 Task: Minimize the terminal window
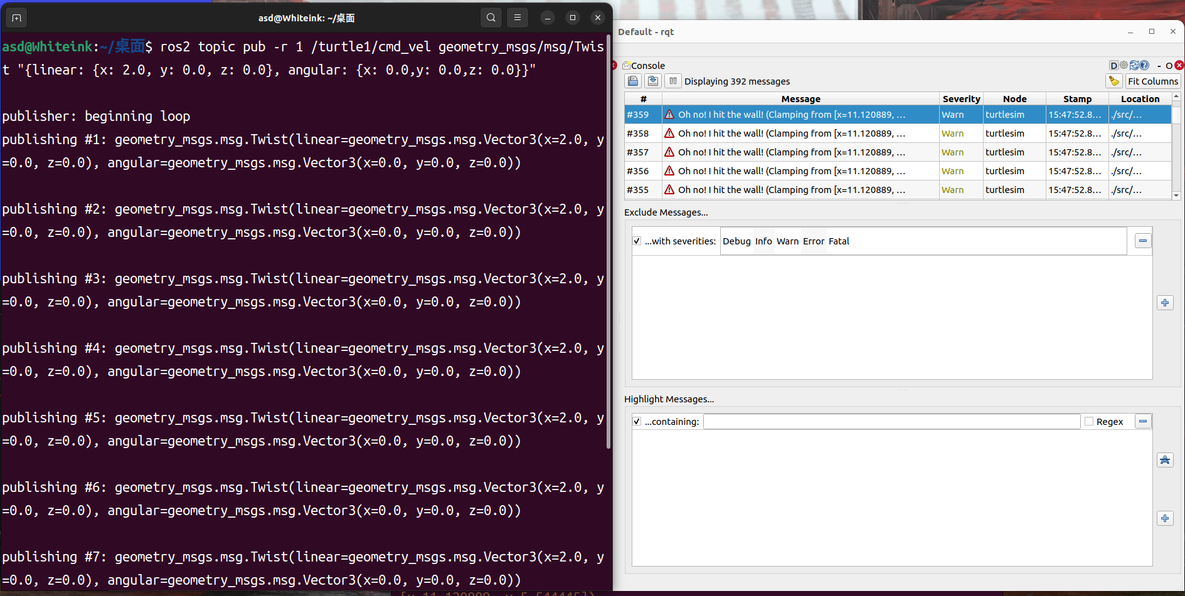548,18
